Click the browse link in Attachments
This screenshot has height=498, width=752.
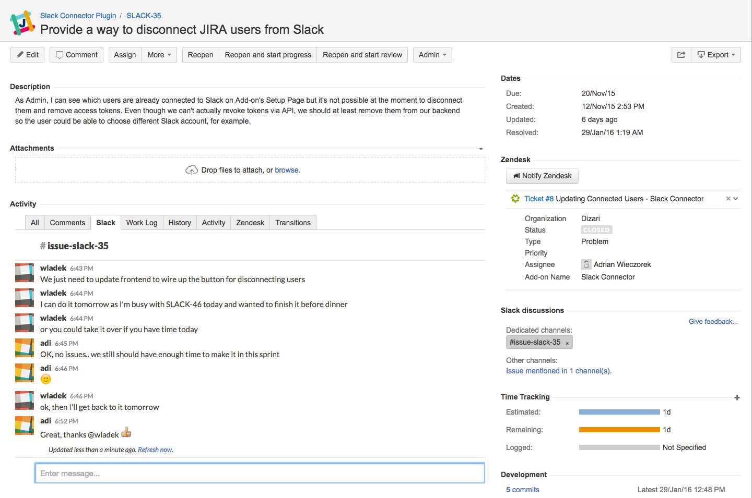[287, 170]
